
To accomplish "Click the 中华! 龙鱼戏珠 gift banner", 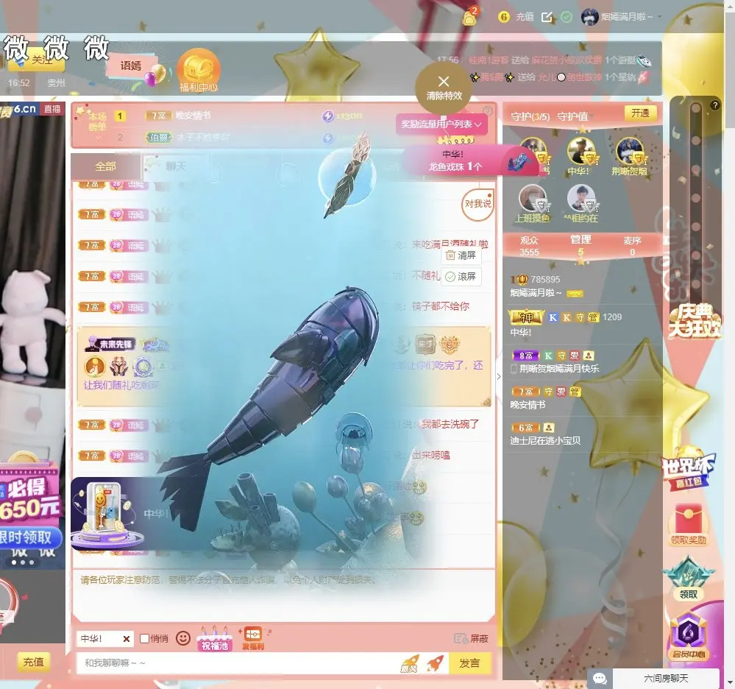I will 469,160.
